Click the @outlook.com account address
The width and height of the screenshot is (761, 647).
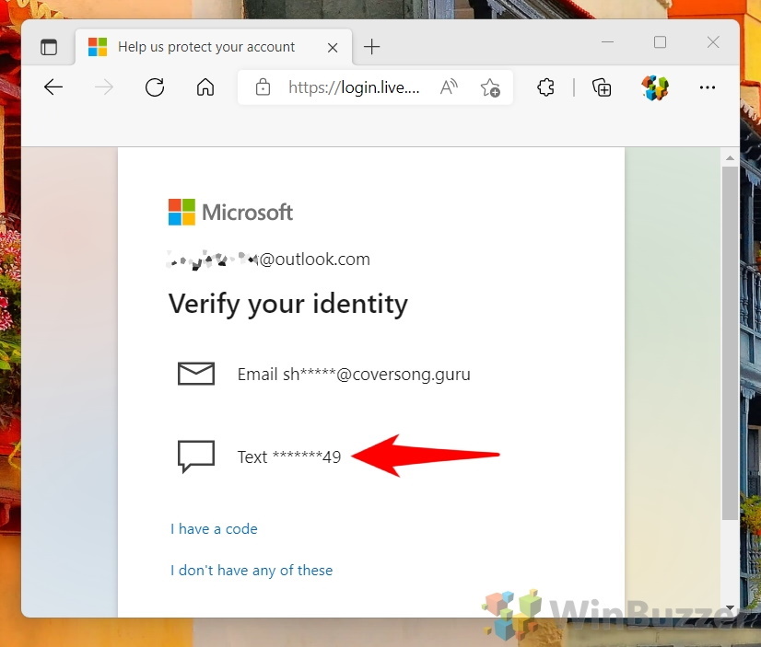click(268, 260)
